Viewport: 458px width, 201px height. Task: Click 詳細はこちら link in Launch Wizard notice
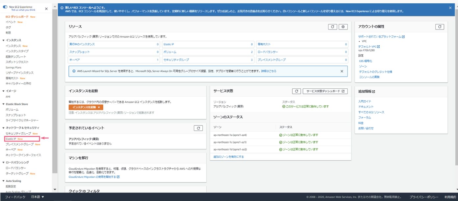269,71
